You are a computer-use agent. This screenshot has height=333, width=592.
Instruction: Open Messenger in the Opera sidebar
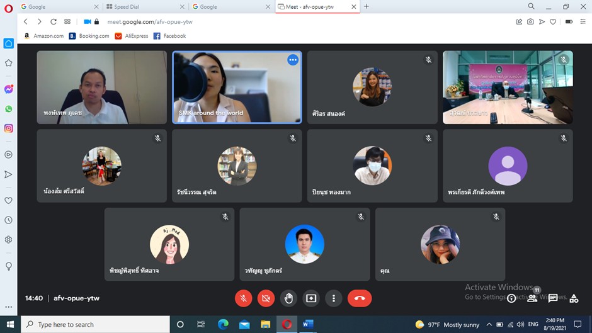pos(9,89)
